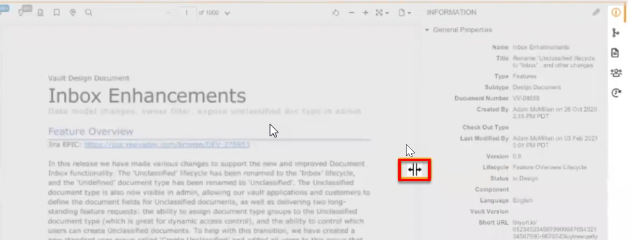Go to next page with down chevron
Screen dimensions: 631x240
coord(227,13)
